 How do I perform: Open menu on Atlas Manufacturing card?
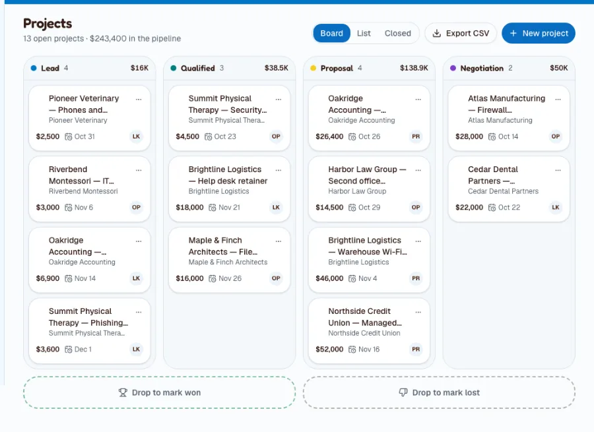[558, 99]
